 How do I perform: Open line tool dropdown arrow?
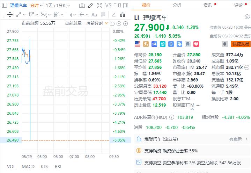[x=24, y=15]
